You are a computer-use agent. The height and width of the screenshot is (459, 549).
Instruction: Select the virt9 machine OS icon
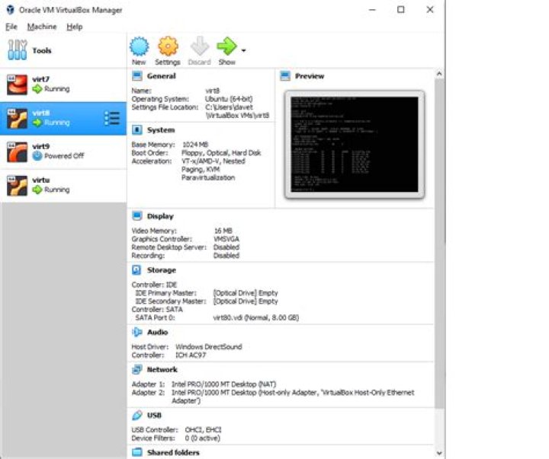tap(17, 152)
